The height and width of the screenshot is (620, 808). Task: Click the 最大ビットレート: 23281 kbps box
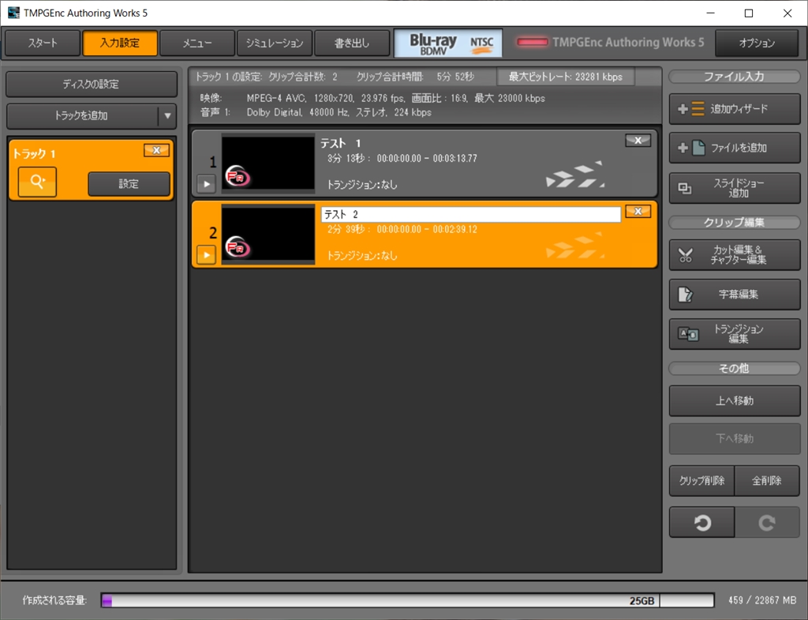(566, 77)
